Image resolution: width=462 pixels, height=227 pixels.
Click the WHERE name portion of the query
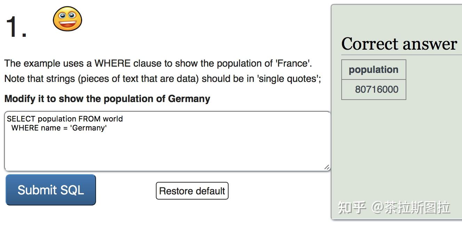(x=36, y=128)
